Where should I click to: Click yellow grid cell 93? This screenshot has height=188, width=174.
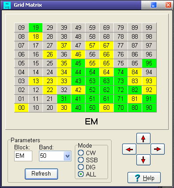point(149,81)
